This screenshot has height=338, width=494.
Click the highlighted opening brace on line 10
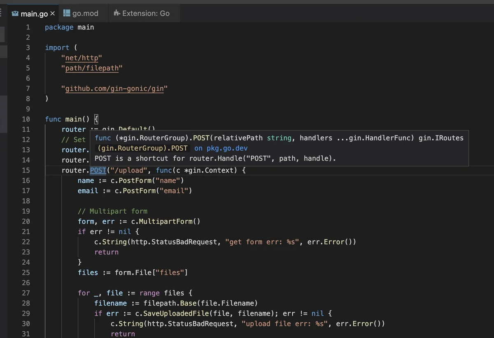point(96,119)
